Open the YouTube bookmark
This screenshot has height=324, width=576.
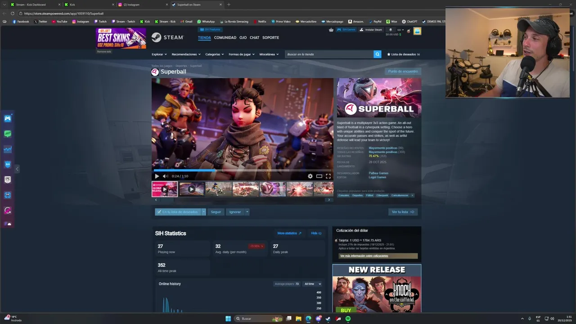coord(60,22)
